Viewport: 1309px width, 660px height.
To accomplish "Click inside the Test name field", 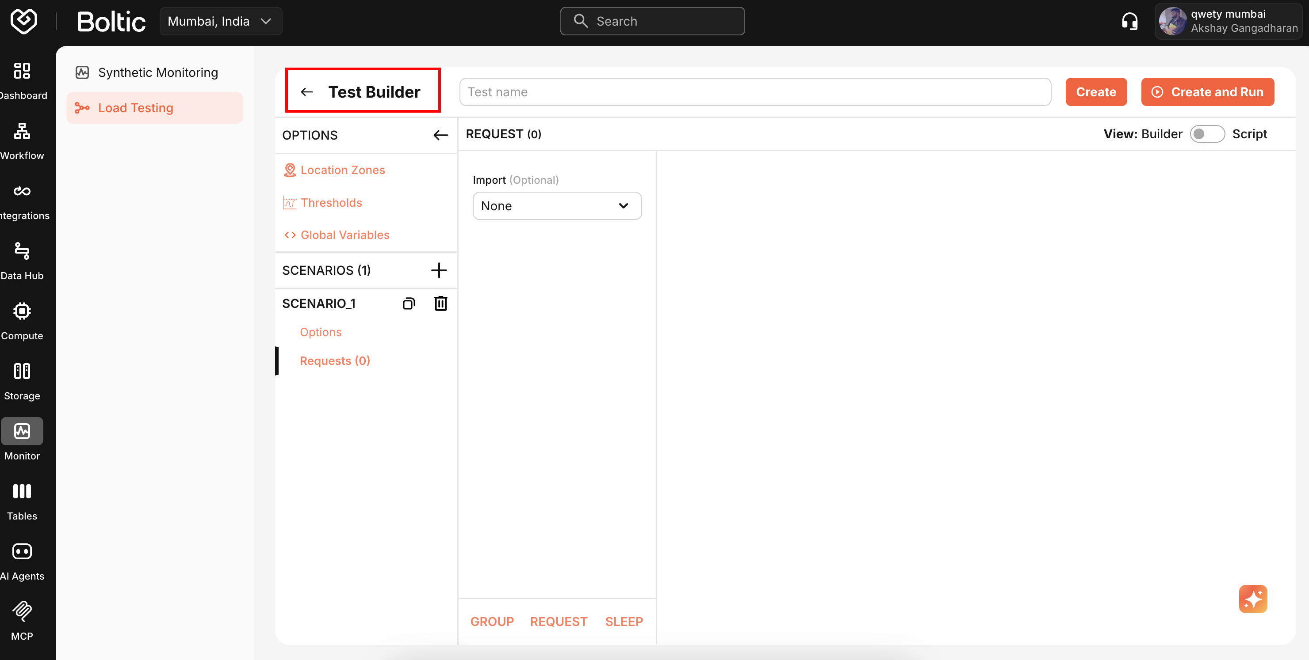I will (755, 92).
